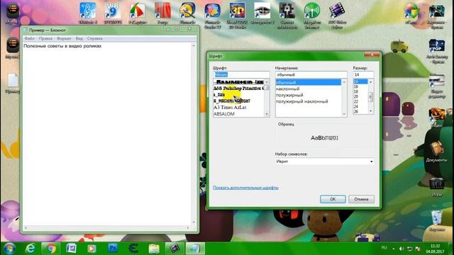The image size is (454, 255).
Task: Open Формат menu in Notepad
Action: [x=64, y=38]
